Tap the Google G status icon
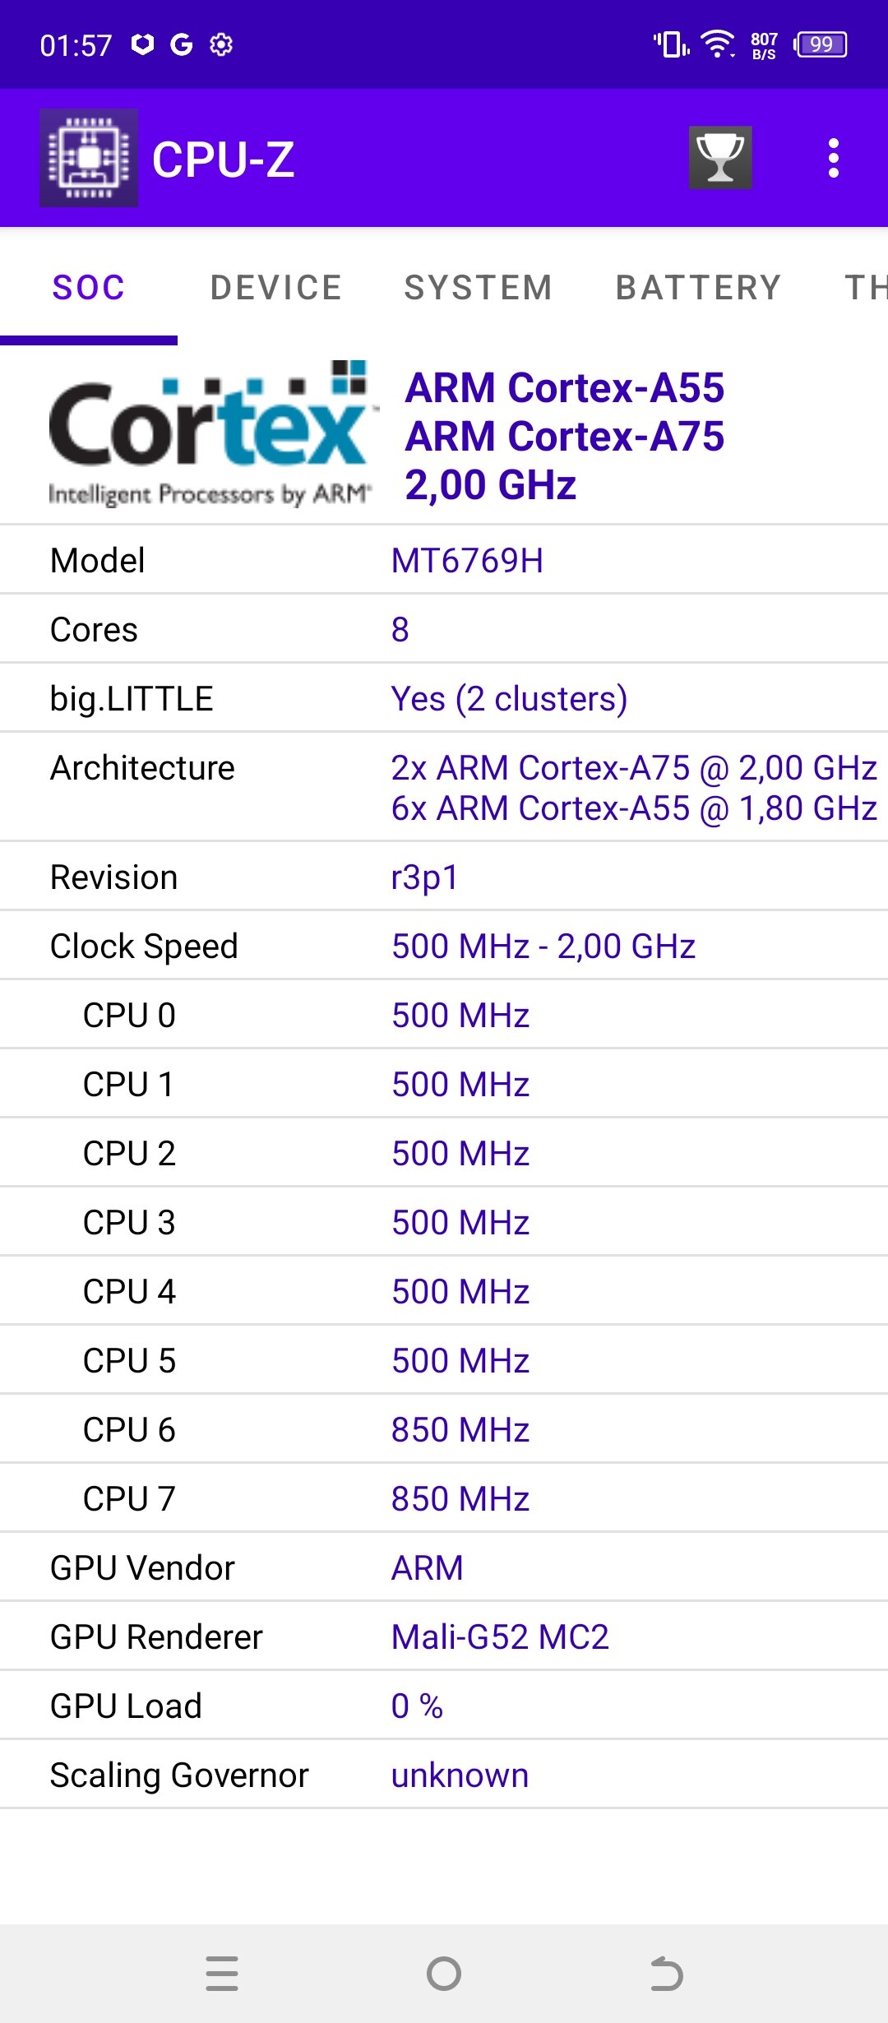The height and width of the screenshot is (2023, 888). (x=181, y=44)
